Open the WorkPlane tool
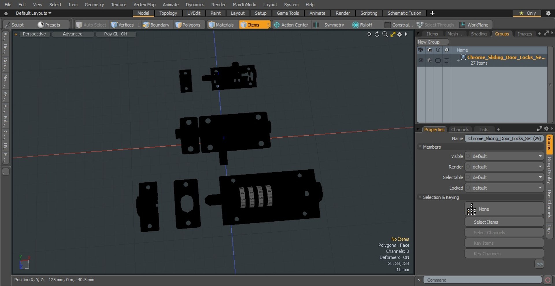The width and height of the screenshot is (555, 286). [475, 25]
